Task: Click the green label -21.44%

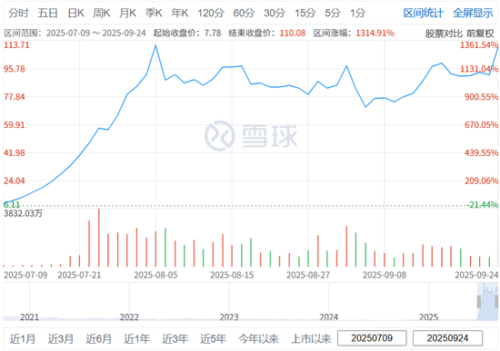Action: (x=483, y=205)
